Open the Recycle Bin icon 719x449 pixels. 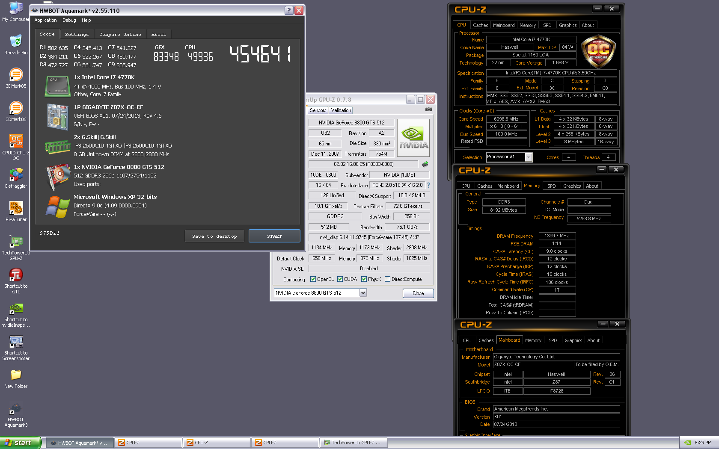click(16, 44)
